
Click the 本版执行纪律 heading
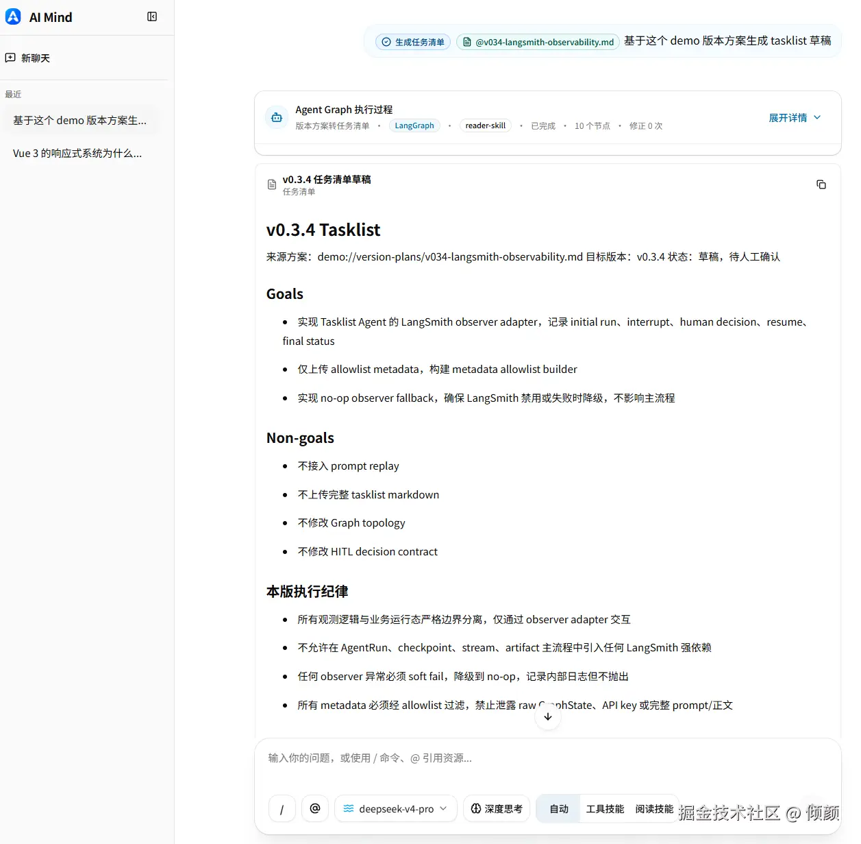coord(307,592)
